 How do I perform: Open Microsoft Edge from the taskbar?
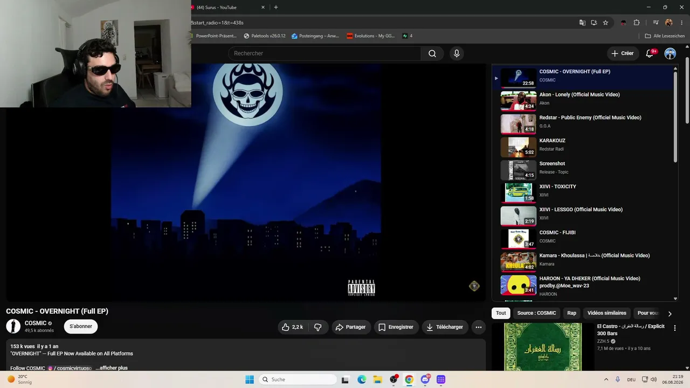(362, 379)
